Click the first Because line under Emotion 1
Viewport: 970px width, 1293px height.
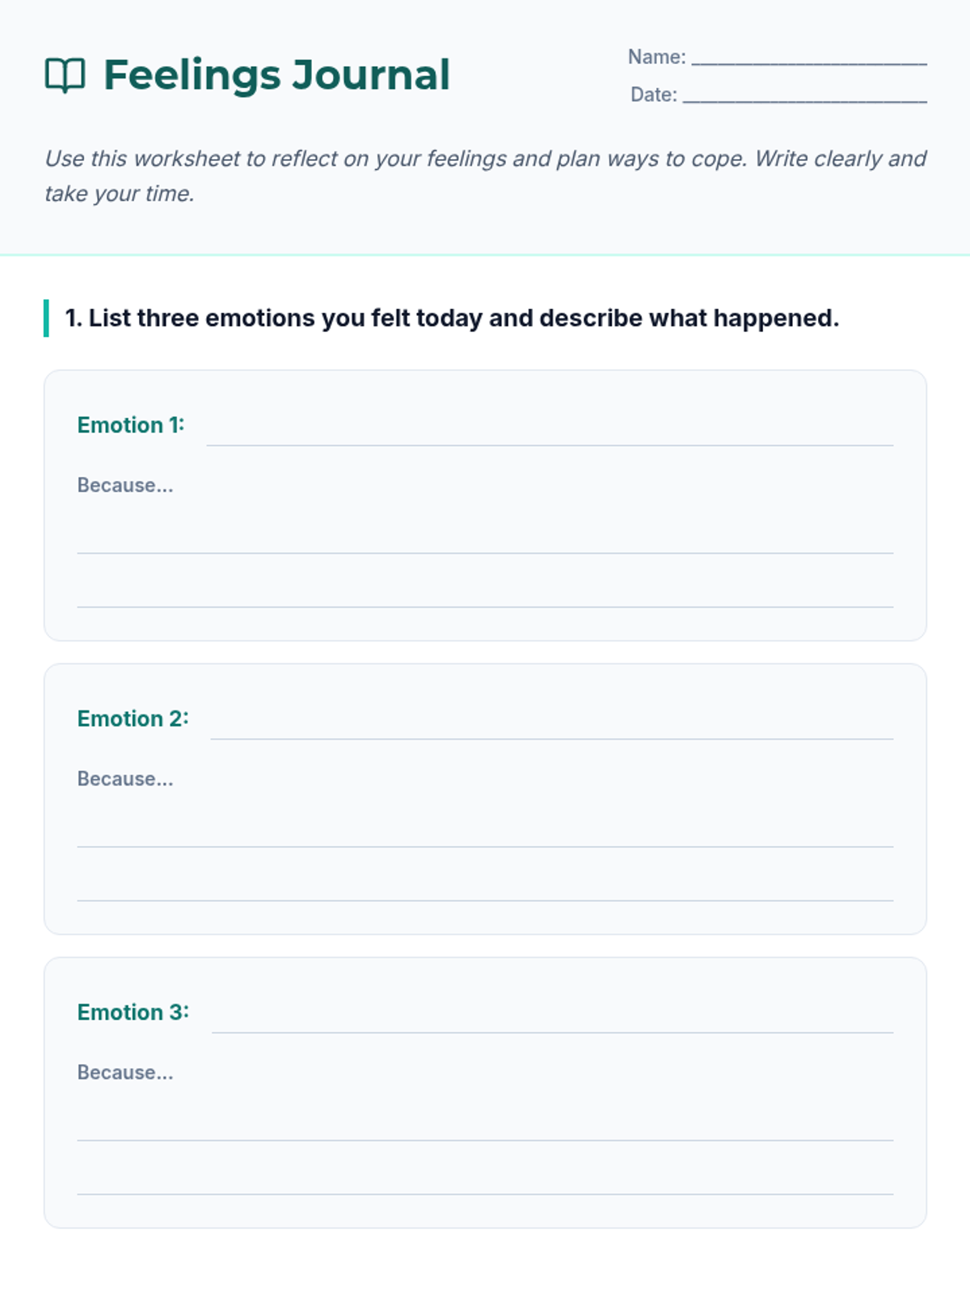point(485,543)
